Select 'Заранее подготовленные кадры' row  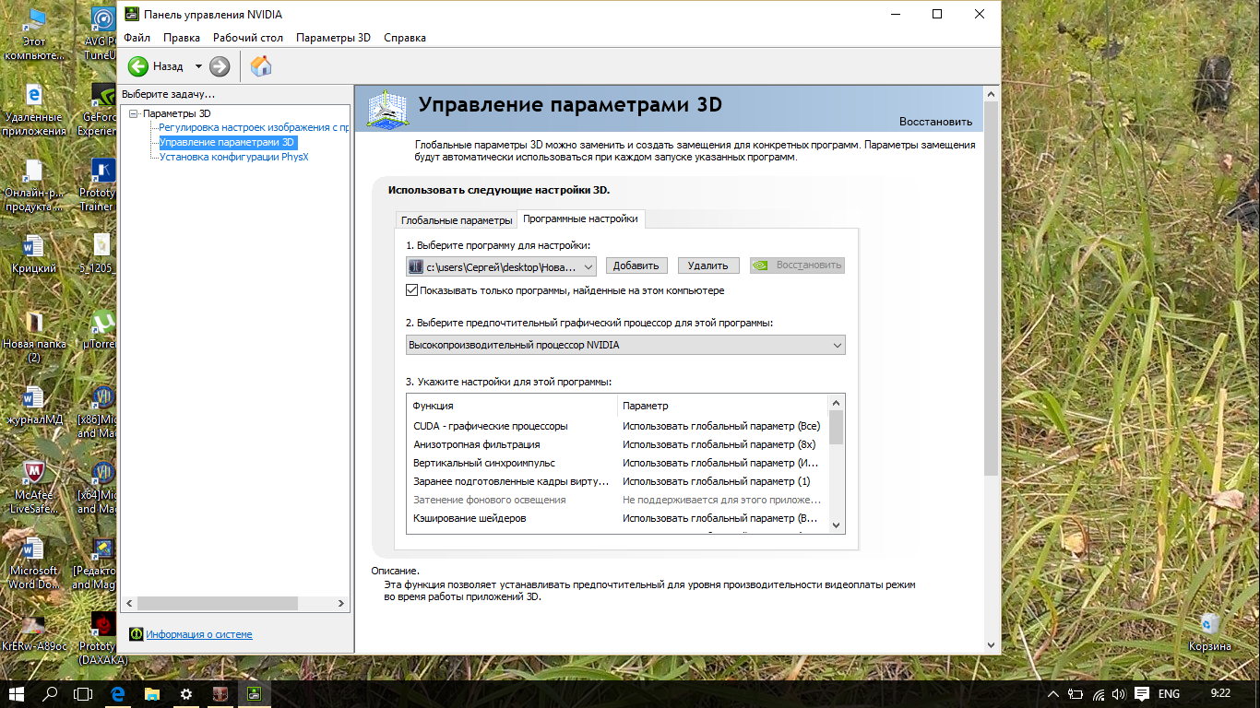point(617,481)
